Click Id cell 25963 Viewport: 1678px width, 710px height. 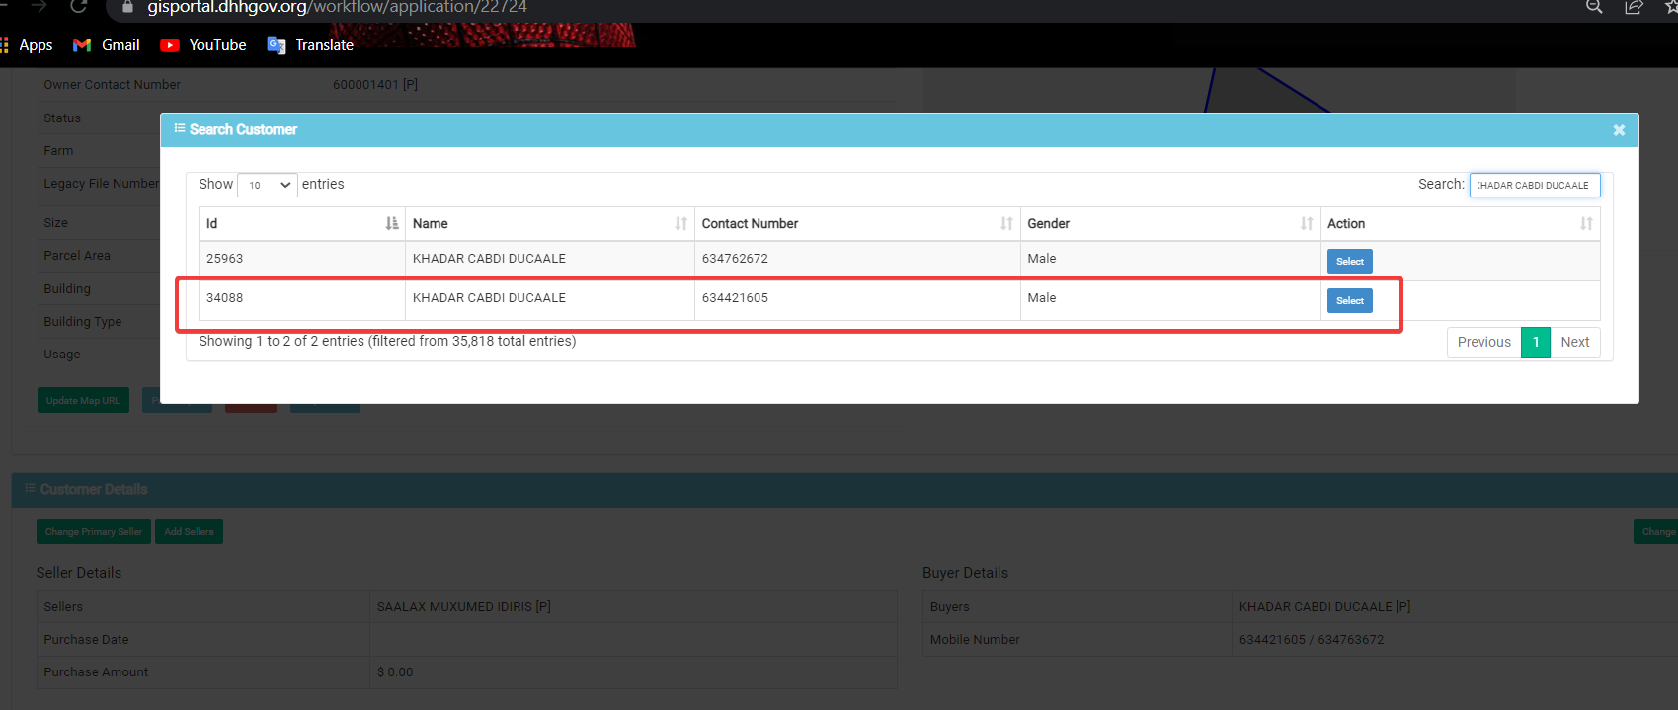[x=301, y=259]
